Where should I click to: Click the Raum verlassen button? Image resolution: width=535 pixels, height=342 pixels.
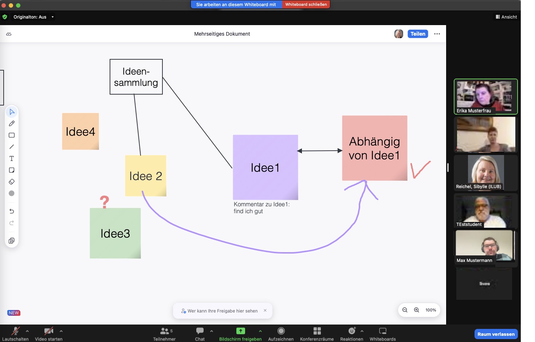click(x=496, y=334)
